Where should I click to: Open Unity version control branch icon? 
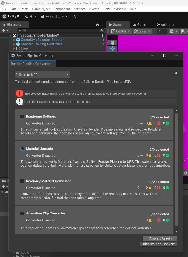coord(75,16)
